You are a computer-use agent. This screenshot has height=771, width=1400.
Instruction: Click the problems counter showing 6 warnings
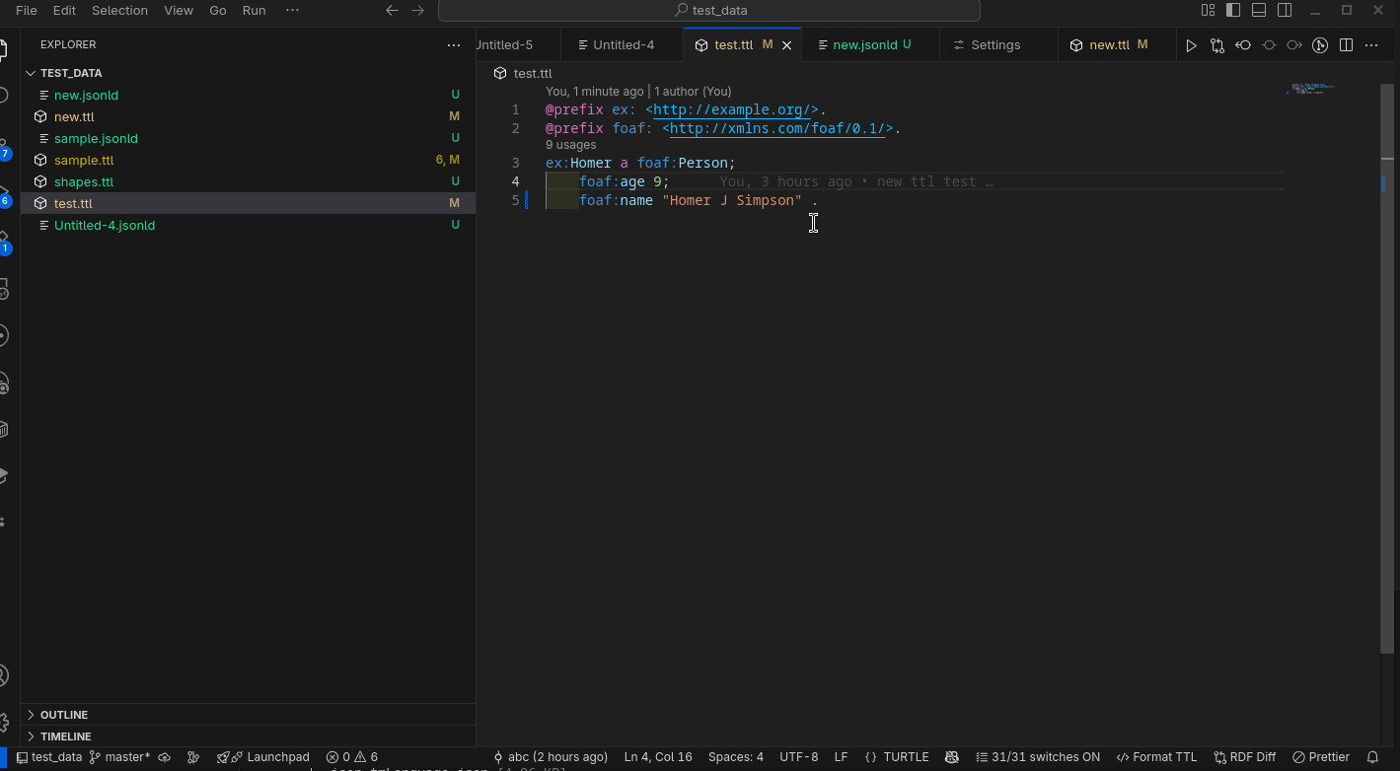[x=352, y=756]
